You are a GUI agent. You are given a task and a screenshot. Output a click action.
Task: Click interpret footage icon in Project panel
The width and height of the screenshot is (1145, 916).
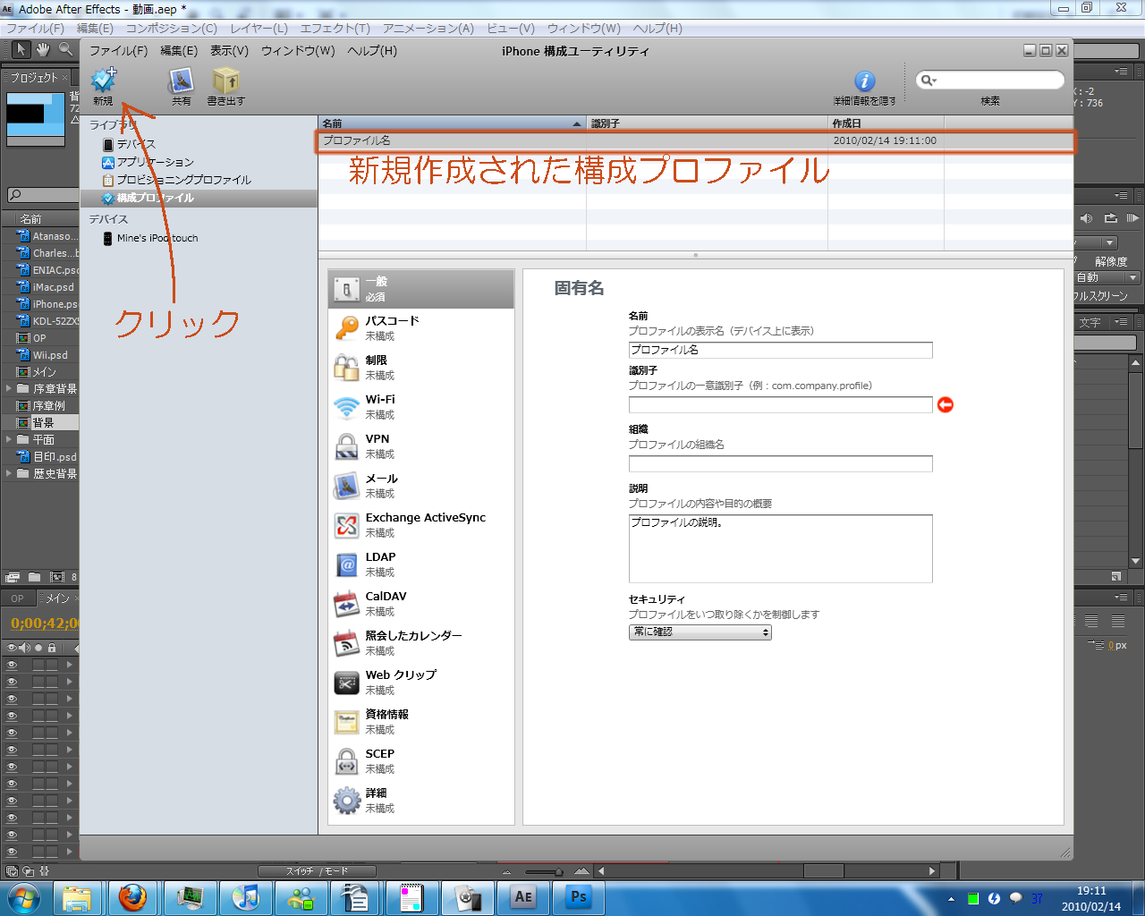pos(13,577)
